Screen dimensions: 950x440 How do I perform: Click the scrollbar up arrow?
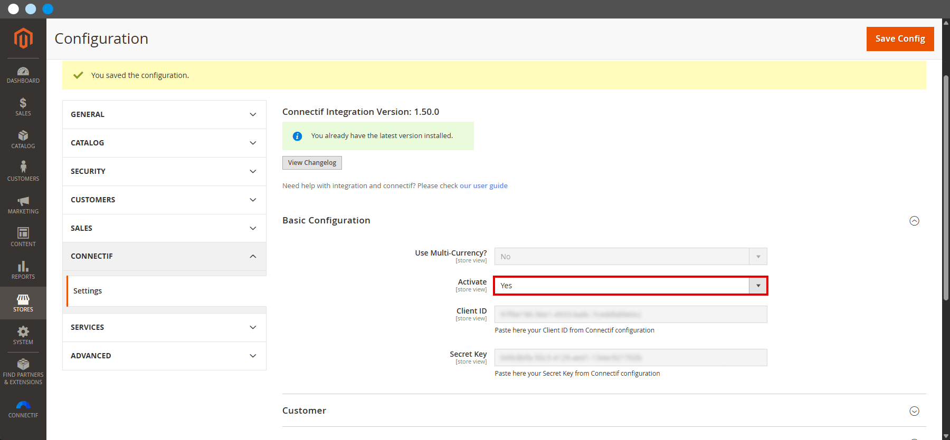(946, 23)
